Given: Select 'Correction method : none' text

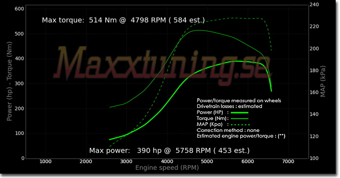Looking at the screenshot, I should point(228,130).
